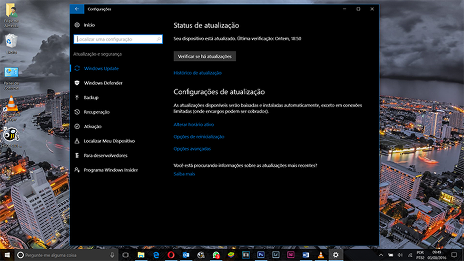This screenshot has height=261, width=464.
Task: Click the network tray icon
Action: (x=410, y=255)
